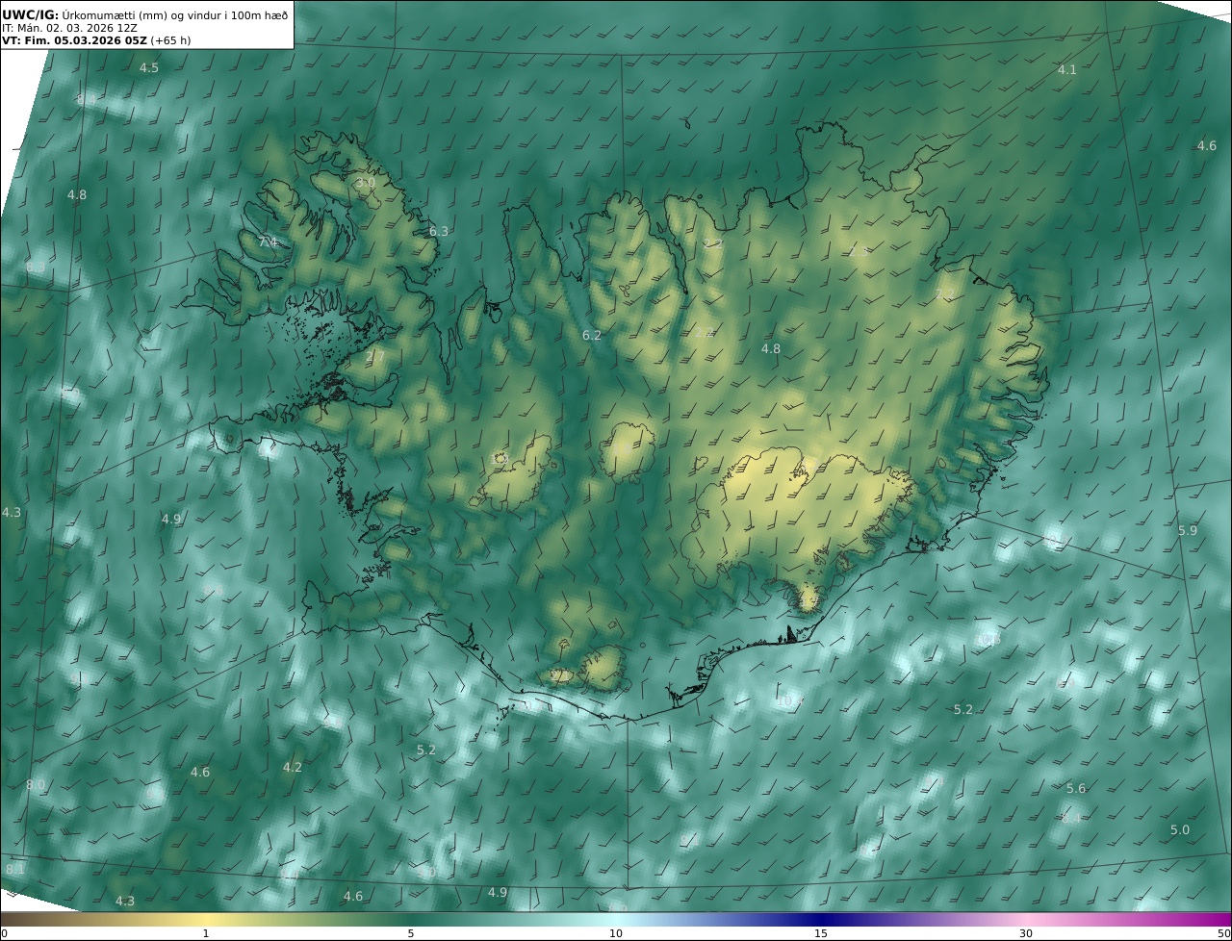Viewport: 1232px width, 941px height.
Task: Click the colorbar tick label 5
Action: tap(411, 933)
